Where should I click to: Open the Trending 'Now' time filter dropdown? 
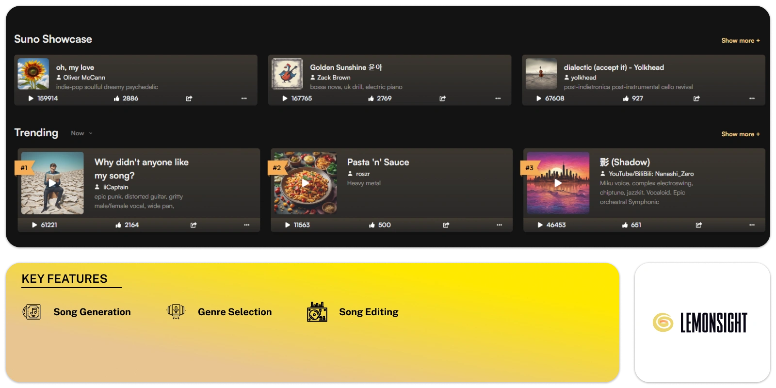(x=81, y=133)
